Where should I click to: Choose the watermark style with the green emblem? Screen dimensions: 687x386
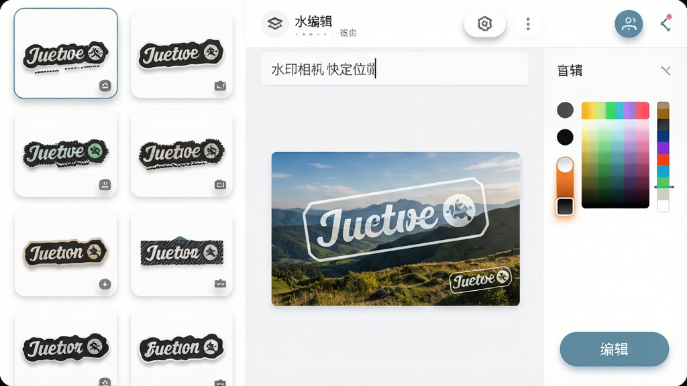[66, 153]
